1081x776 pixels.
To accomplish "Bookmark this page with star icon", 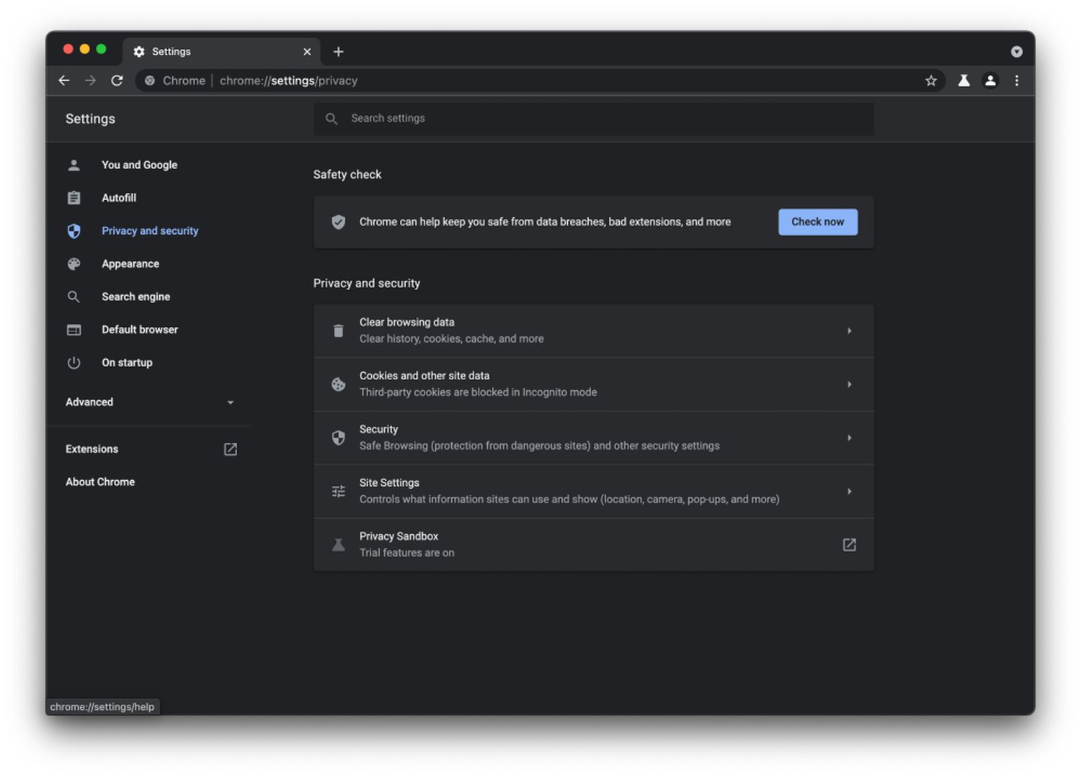I will 931,81.
